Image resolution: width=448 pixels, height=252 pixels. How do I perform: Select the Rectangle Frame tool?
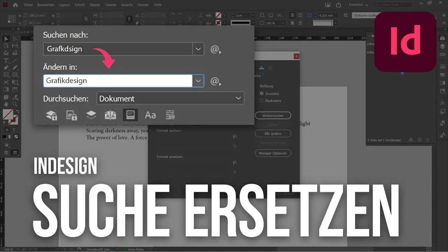pos(6,75)
